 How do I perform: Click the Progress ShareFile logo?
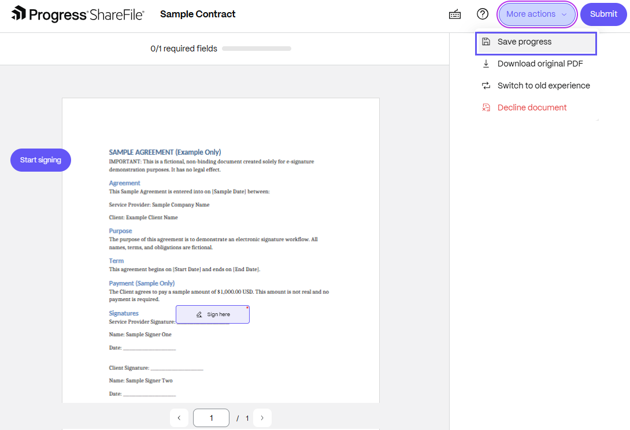click(77, 14)
